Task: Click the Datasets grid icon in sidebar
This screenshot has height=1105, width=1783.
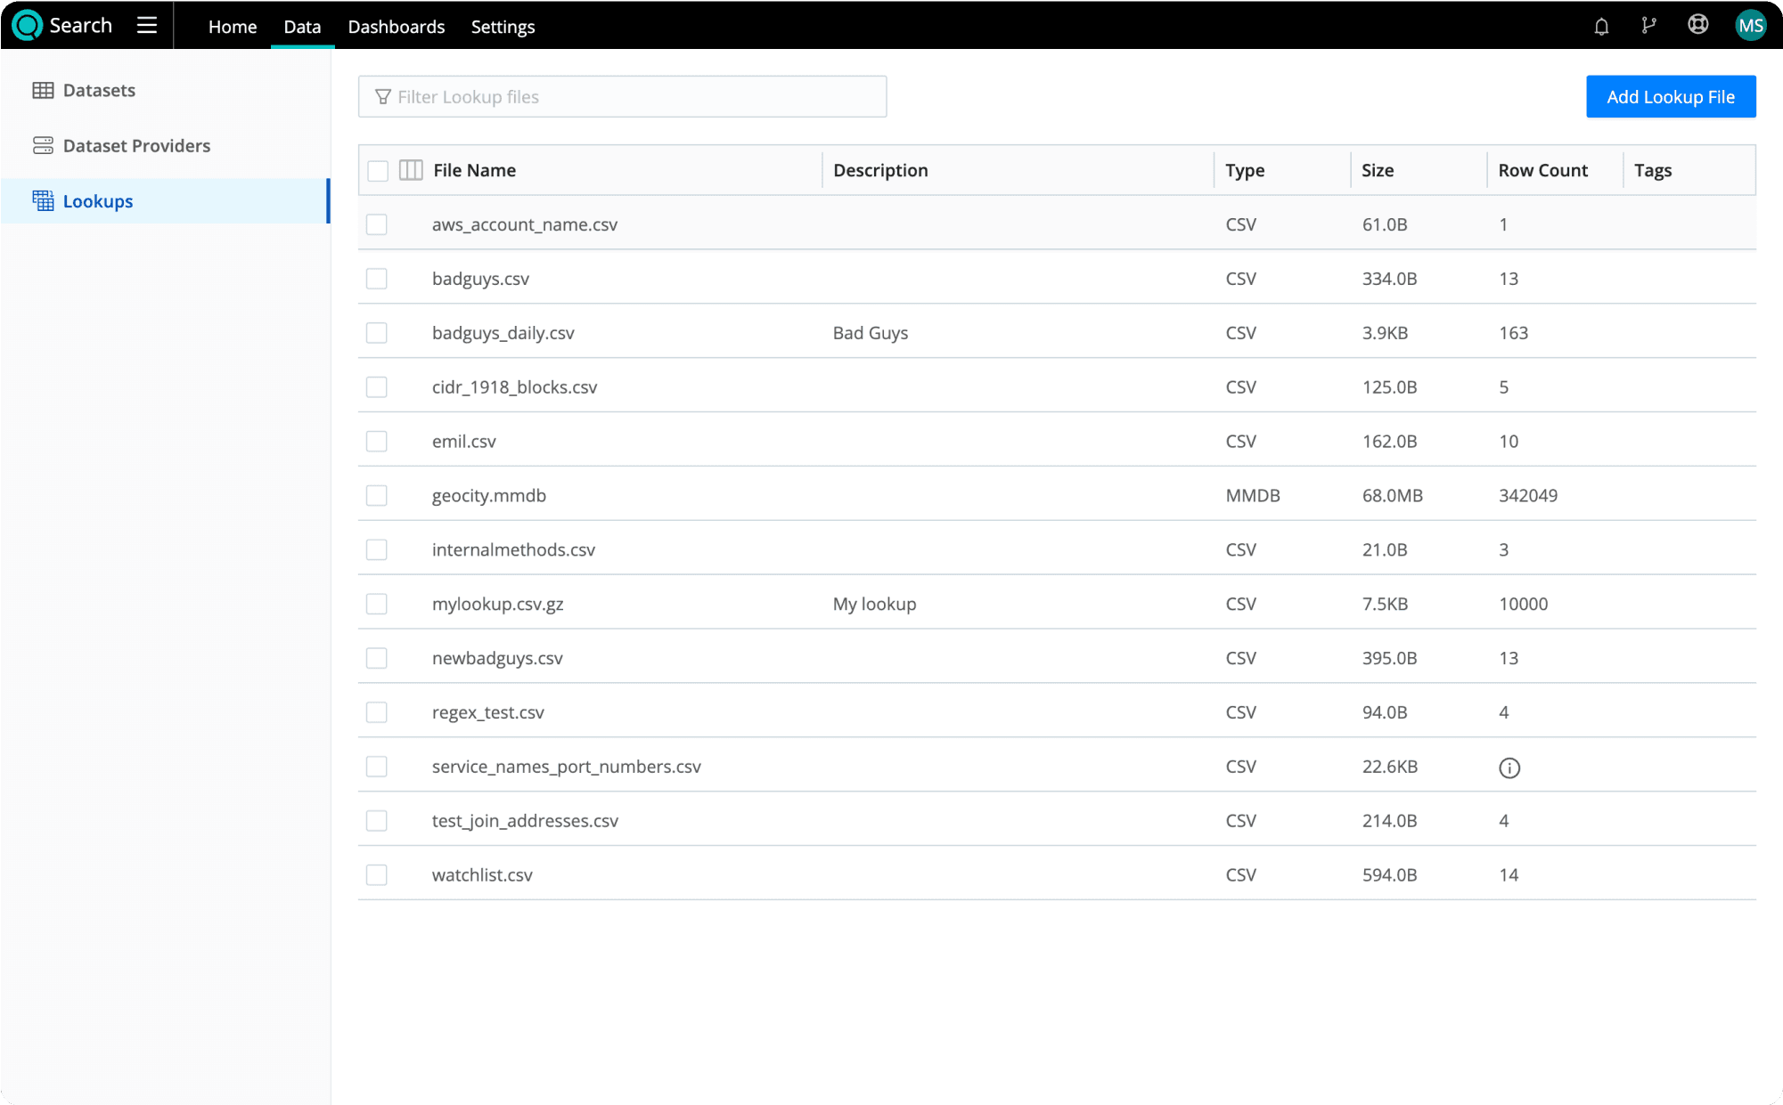Action: (43, 90)
